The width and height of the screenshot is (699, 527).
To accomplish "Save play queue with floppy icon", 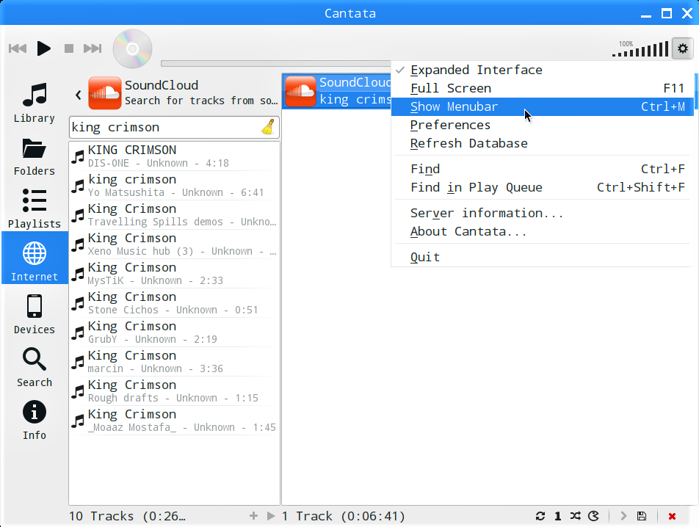I will click(x=642, y=516).
